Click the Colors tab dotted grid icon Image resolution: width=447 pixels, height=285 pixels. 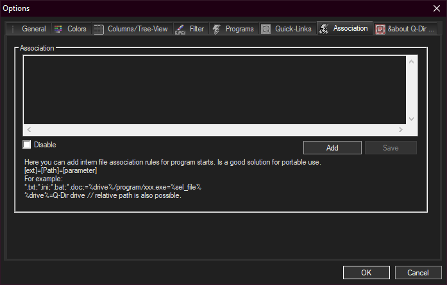pyautogui.click(x=58, y=29)
